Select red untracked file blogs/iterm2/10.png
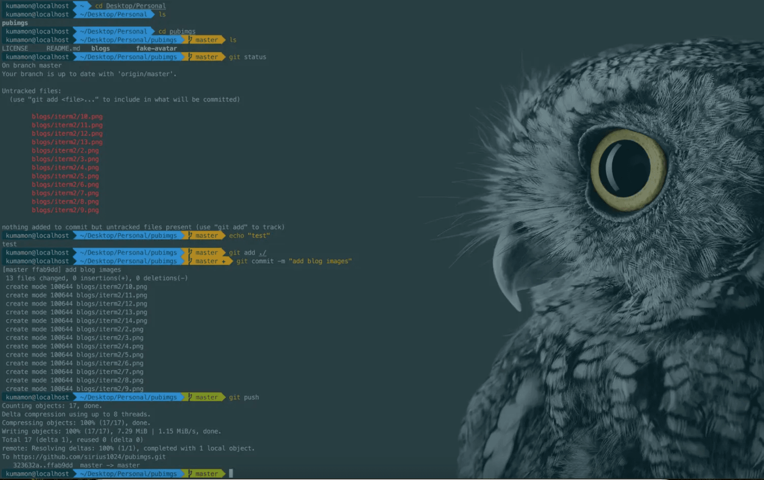Image resolution: width=764 pixels, height=480 pixels. 67,116
